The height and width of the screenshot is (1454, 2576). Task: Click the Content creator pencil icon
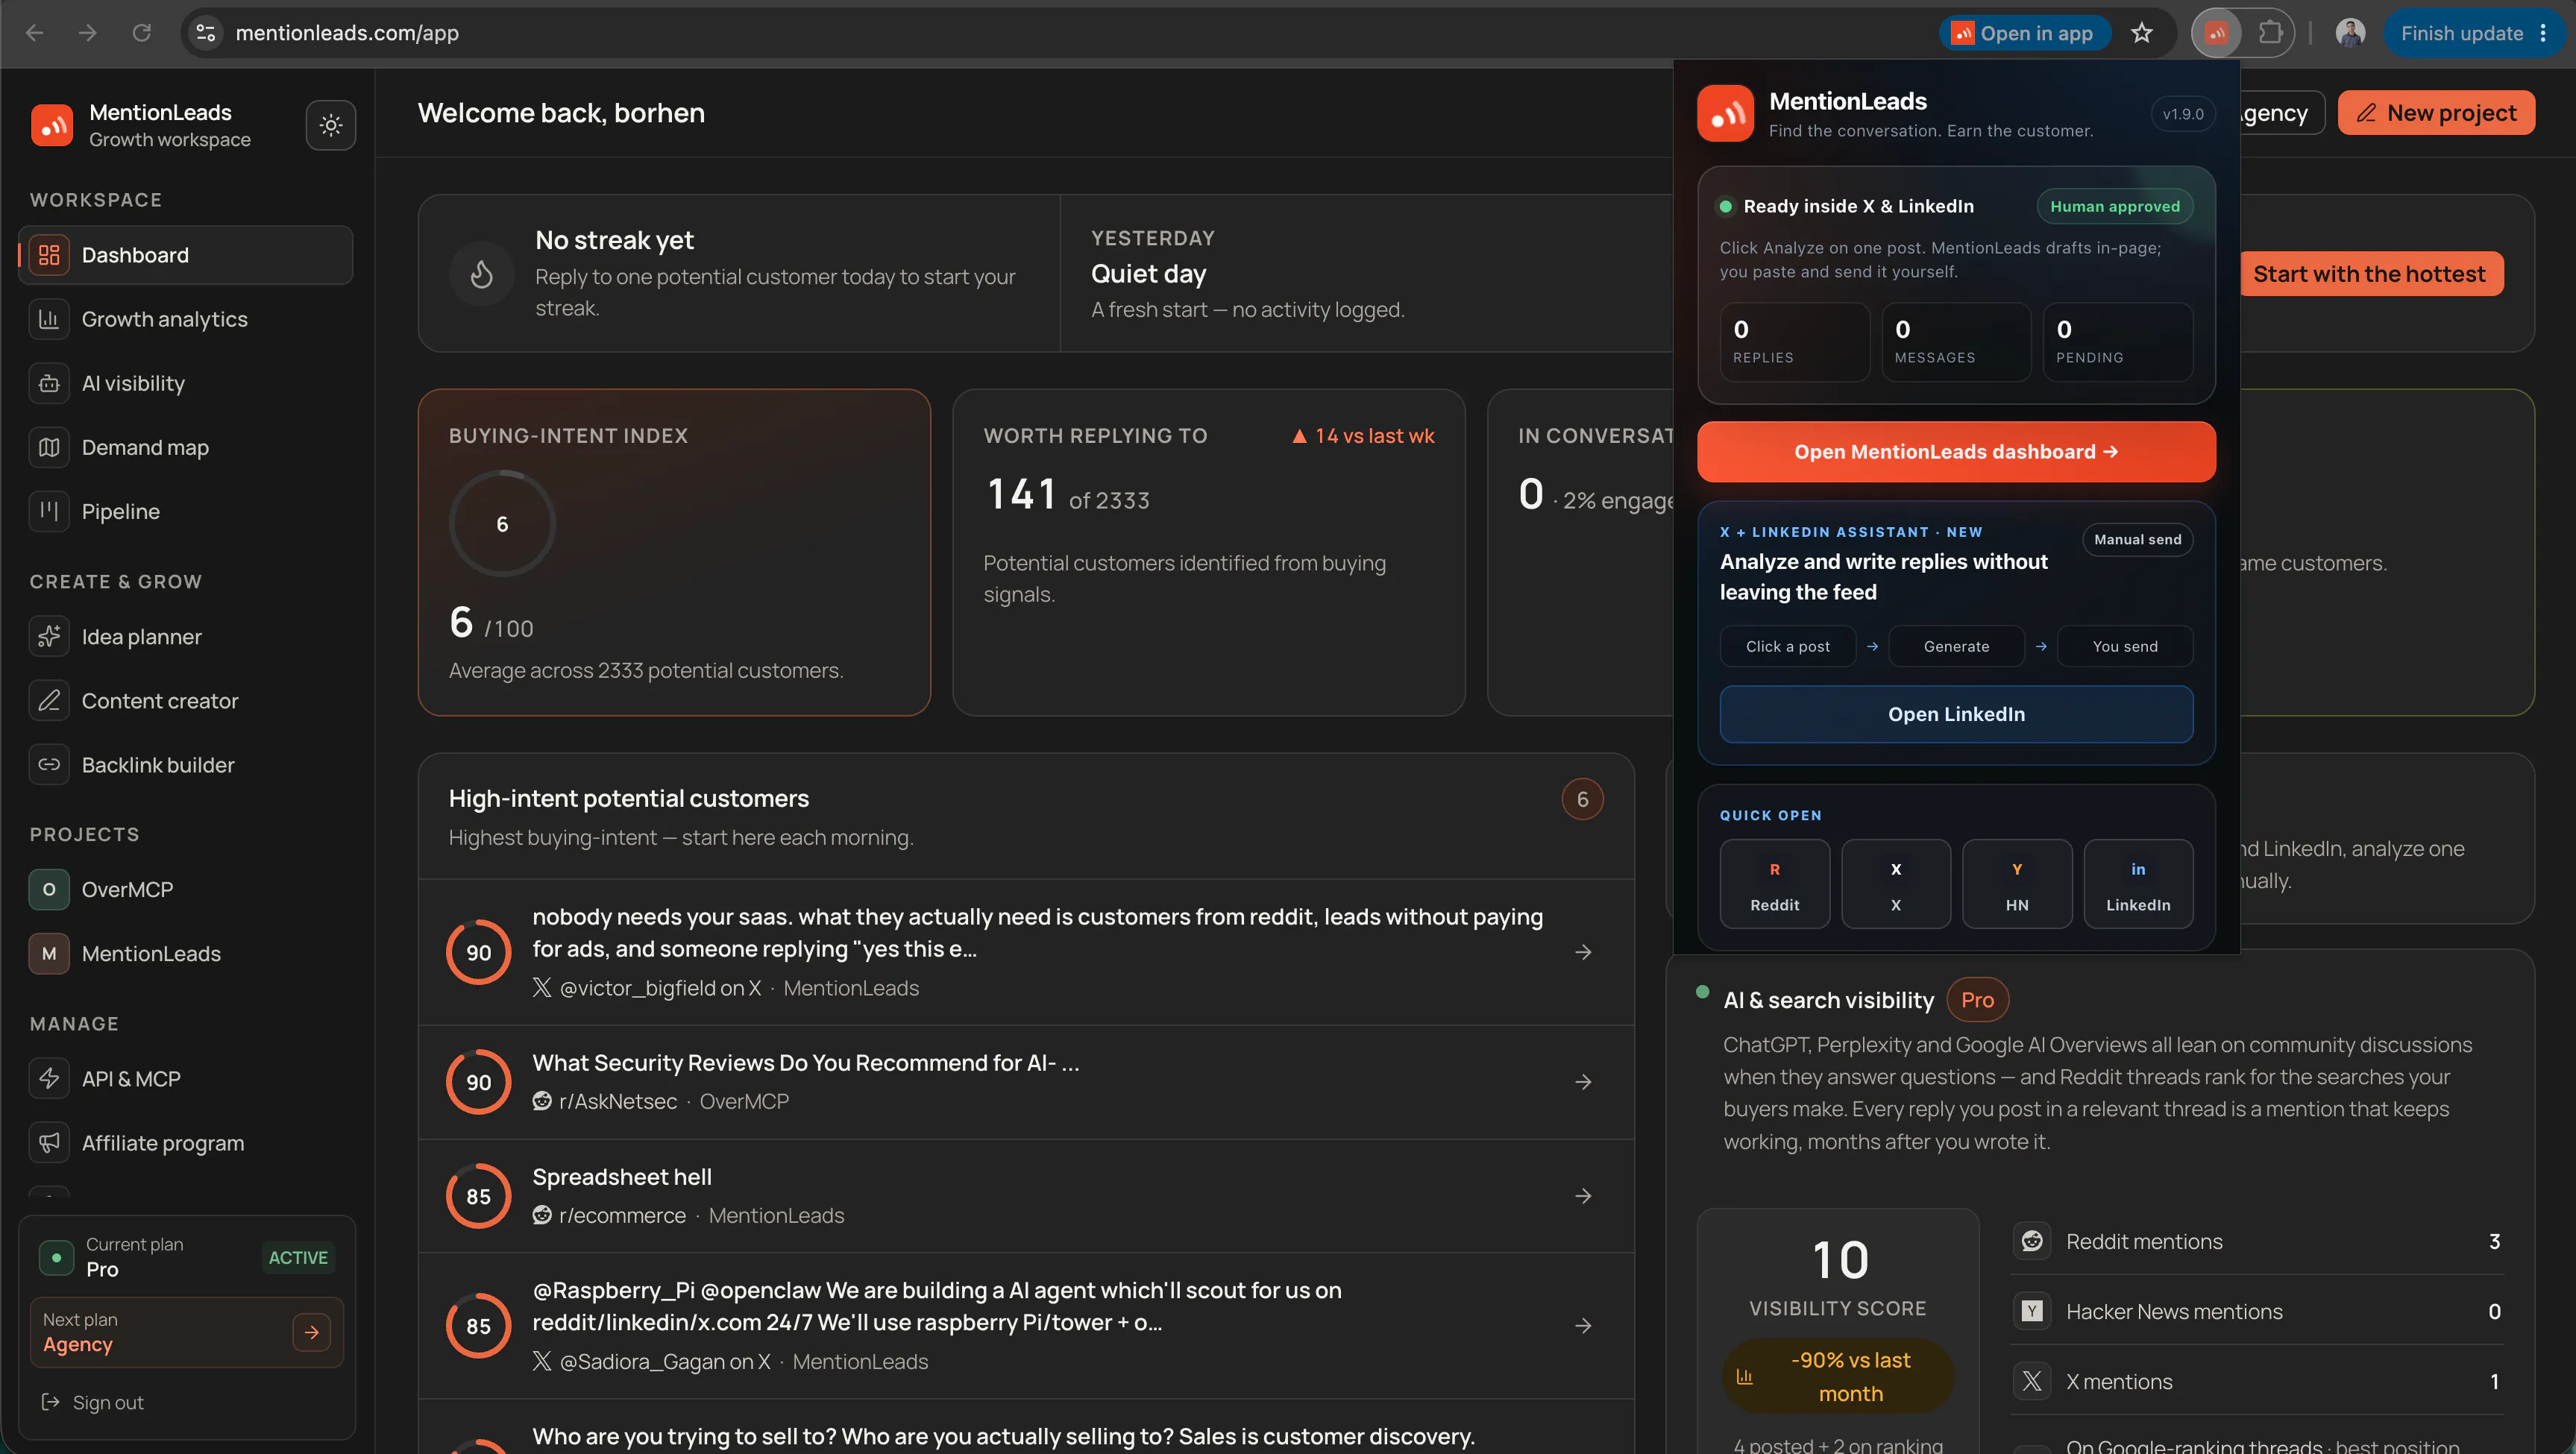point(49,701)
